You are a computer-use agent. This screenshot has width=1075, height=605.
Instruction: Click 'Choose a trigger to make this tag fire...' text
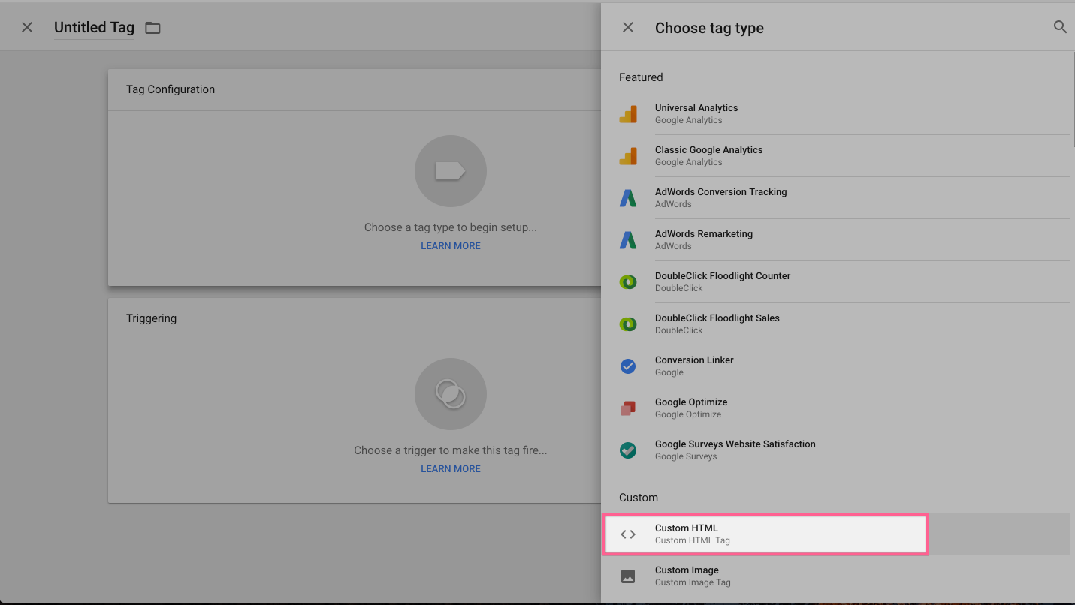(x=451, y=450)
